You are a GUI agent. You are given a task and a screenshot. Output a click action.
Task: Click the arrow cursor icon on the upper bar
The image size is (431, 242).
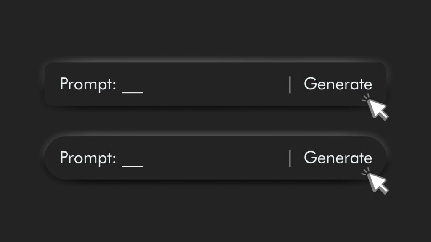pos(378,109)
